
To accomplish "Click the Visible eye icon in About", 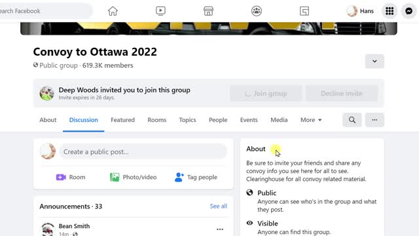I will (249, 223).
